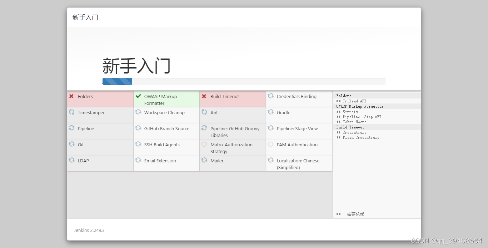Click the Token Macro log entry
The width and height of the screenshot is (488, 248).
click(351, 122)
